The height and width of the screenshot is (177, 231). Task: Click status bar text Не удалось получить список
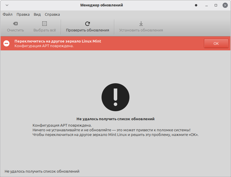pos(42,171)
